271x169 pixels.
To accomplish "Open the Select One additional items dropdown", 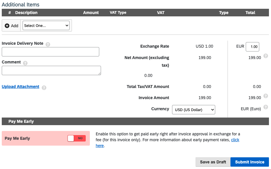I will (46, 25).
